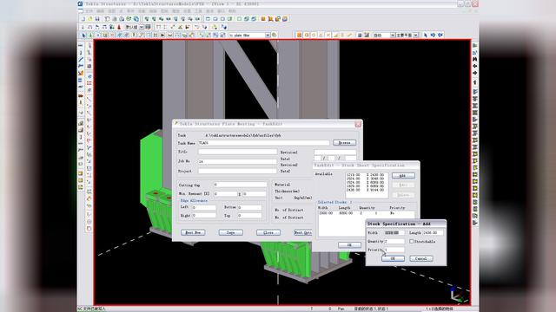Click the black play-arrow icon on third toolbar
Screen dimensions: 556x312
click(162, 35)
